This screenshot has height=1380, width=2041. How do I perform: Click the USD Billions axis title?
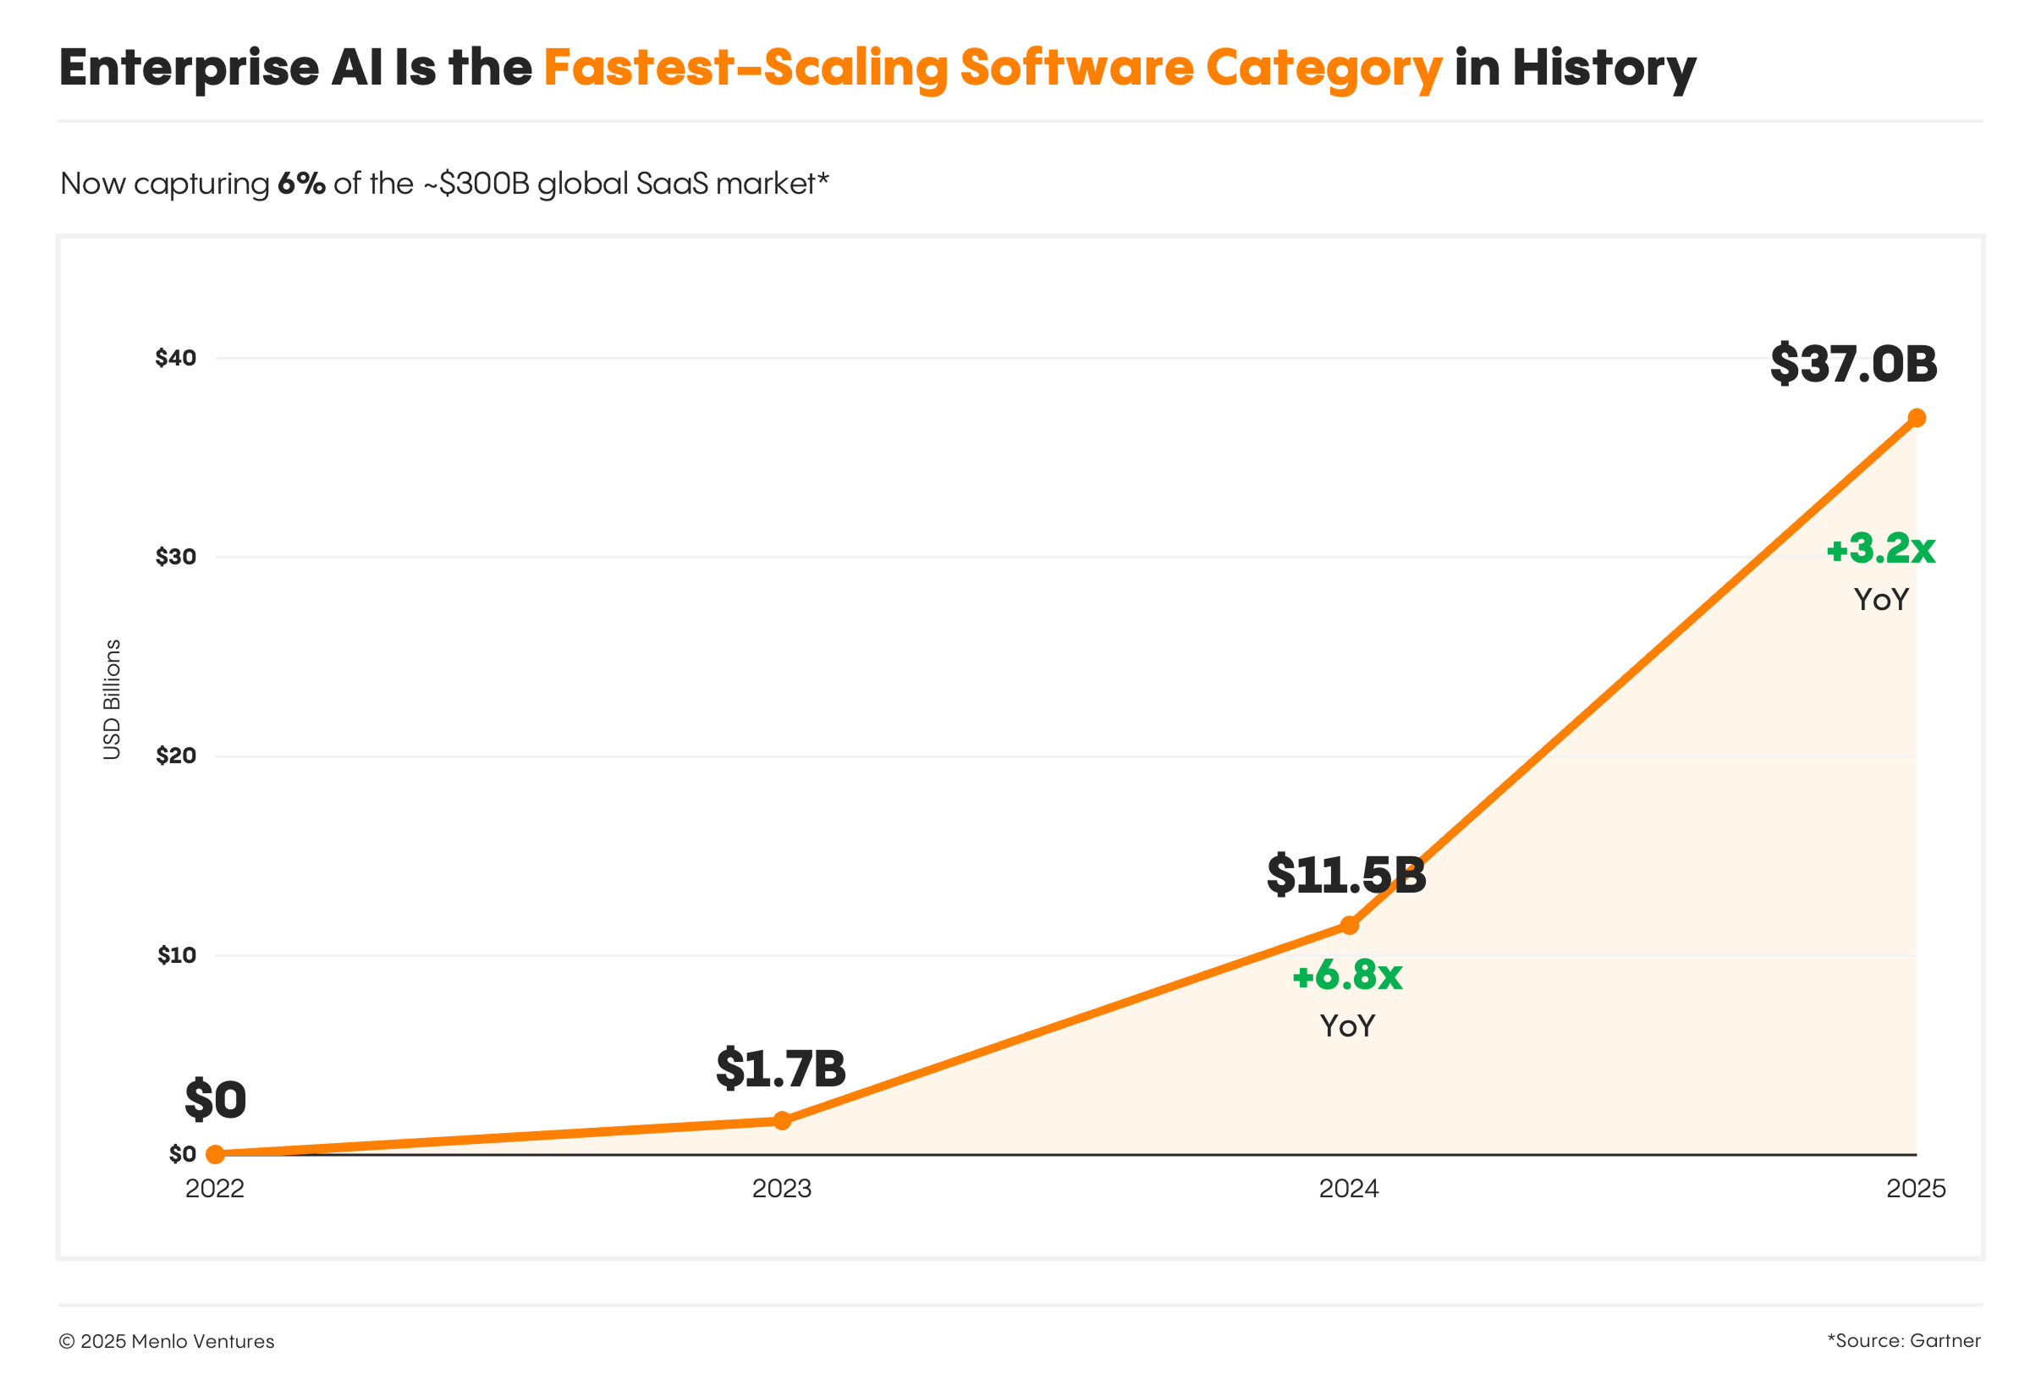[x=112, y=700]
